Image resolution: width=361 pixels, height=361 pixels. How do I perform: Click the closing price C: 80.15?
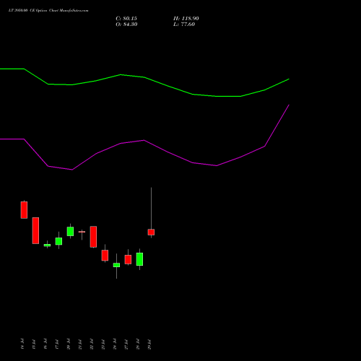[126, 19]
